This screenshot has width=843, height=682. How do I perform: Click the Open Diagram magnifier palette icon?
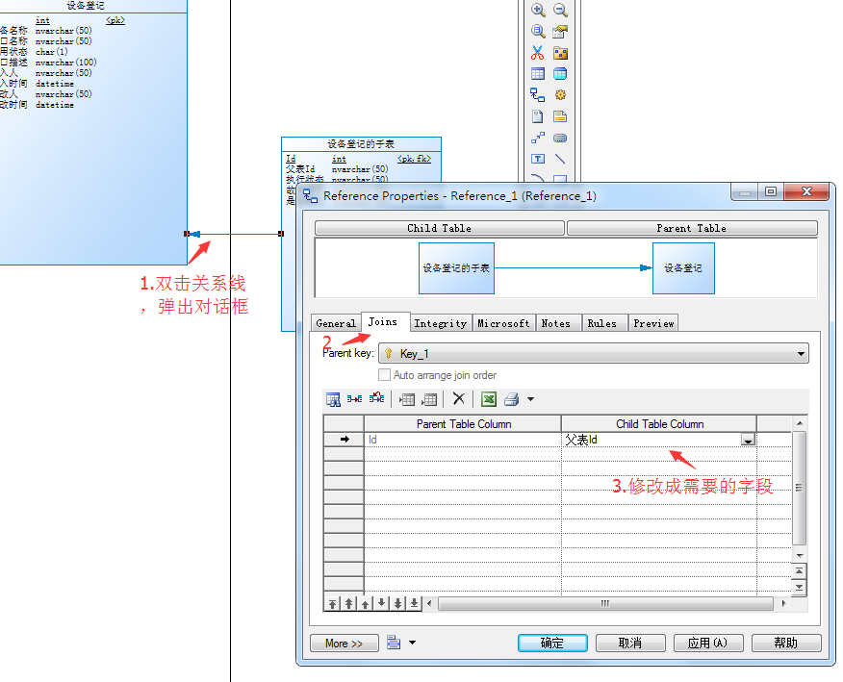coord(538,31)
